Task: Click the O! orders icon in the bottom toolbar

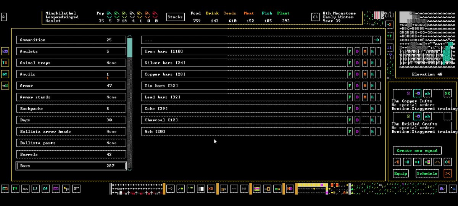Action: pyautogui.click(x=45, y=188)
